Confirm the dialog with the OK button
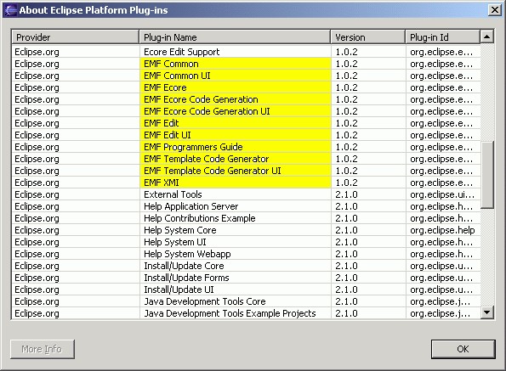 tap(463, 349)
